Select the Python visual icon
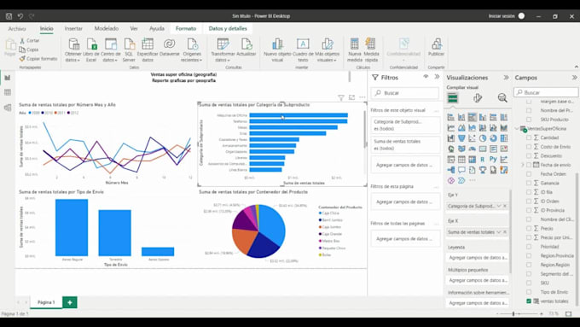Screen dimensions: 580x327 (x=493, y=160)
